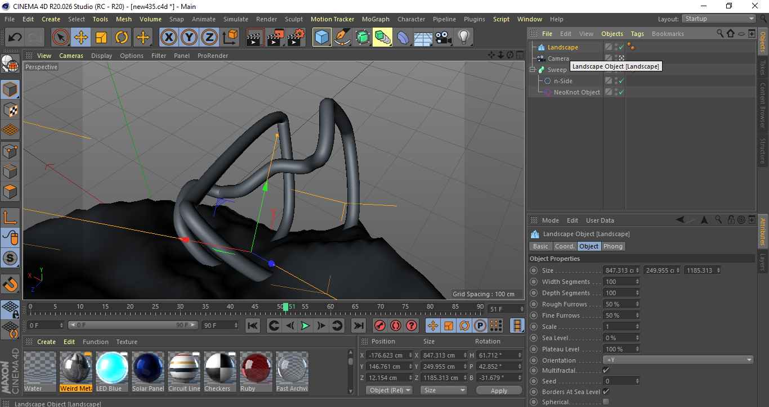This screenshot has width=769, height=407.
Task: Switch to Basic tab
Action: 540,246
